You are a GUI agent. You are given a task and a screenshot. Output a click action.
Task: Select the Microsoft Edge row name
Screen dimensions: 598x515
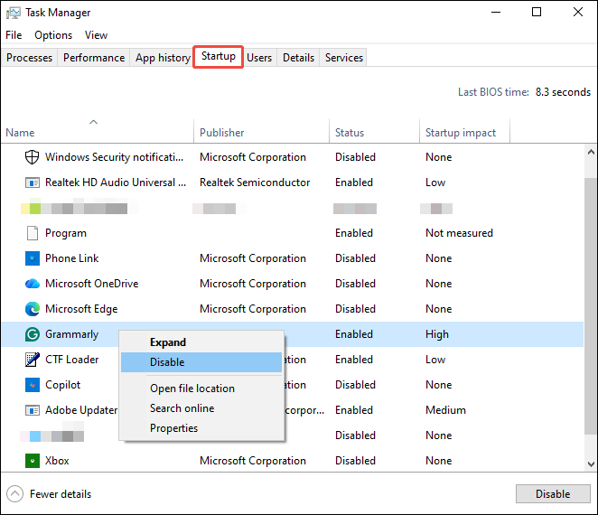tap(81, 309)
